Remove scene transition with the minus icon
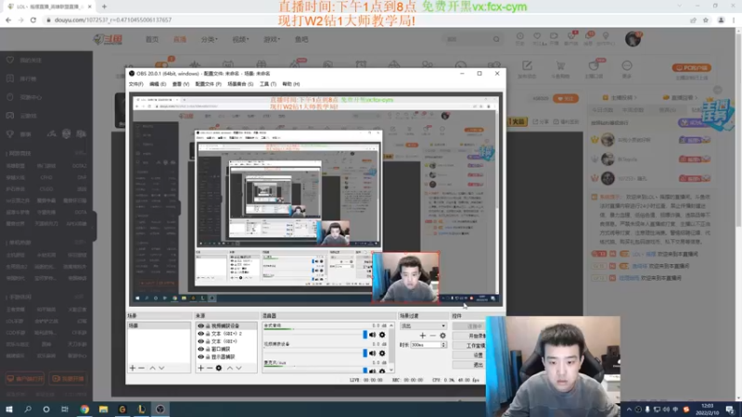The width and height of the screenshot is (742, 417). point(432,335)
